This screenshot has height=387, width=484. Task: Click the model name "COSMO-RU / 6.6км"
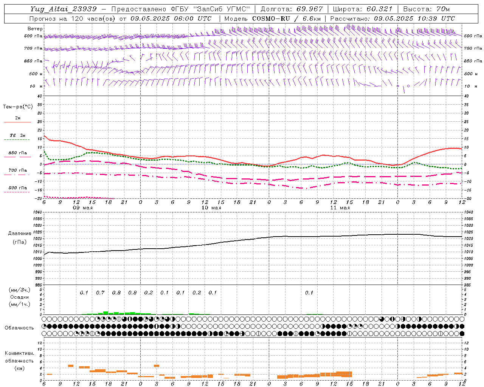[287, 19]
